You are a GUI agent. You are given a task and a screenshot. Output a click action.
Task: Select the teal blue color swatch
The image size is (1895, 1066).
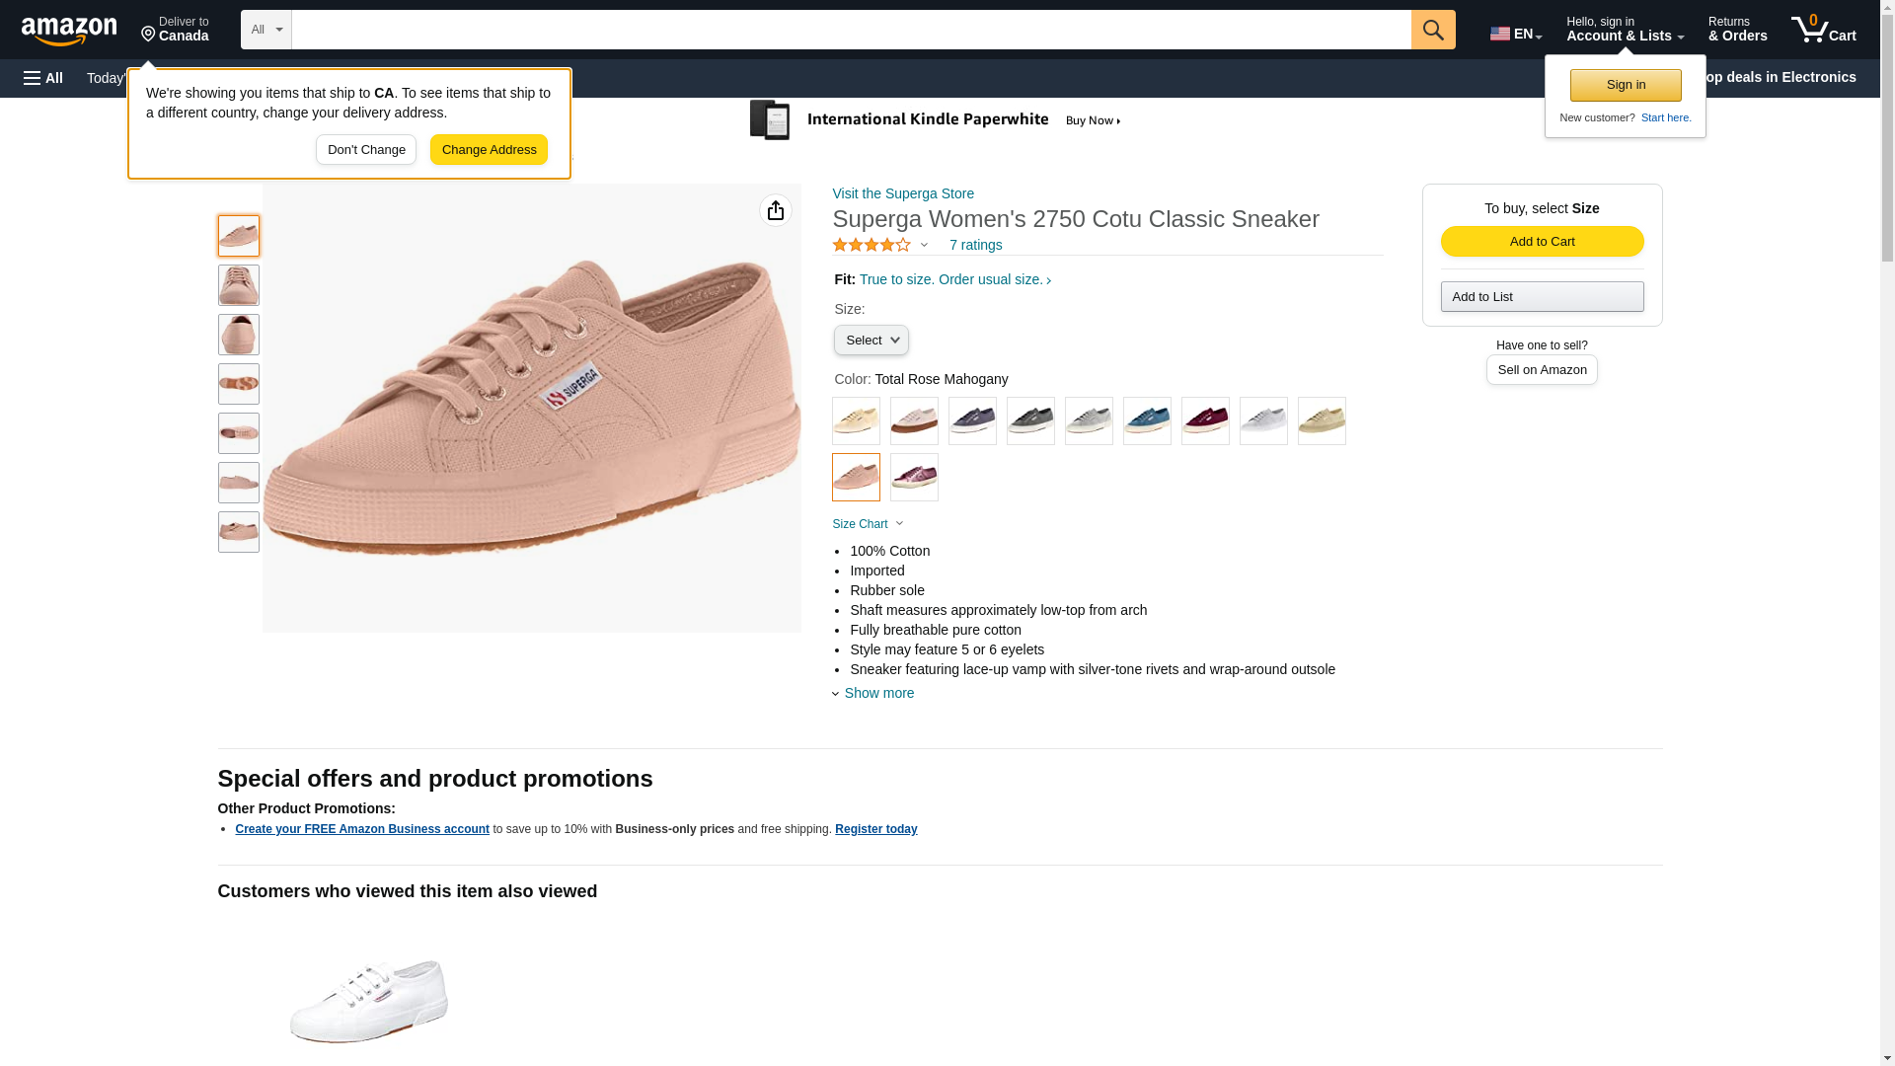pyautogui.click(x=1147, y=421)
